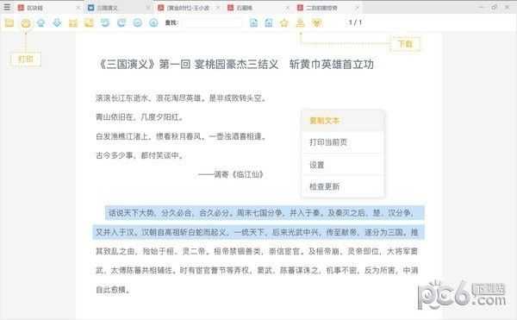Image resolution: width=517 pixels, height=320 pixels.
Task: Rotate page clockwise
Action: 121,22
